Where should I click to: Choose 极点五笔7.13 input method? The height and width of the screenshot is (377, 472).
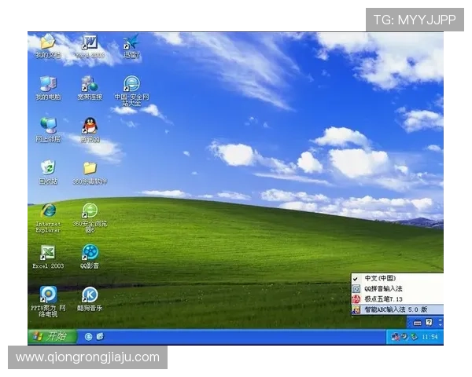397,298
